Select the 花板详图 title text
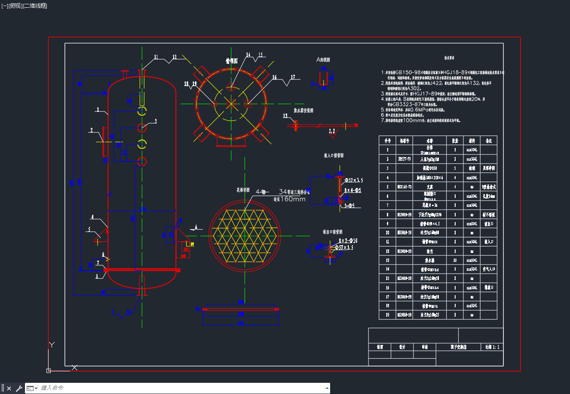The width and height of the screenshot is (570, 394). pos(243,190)
